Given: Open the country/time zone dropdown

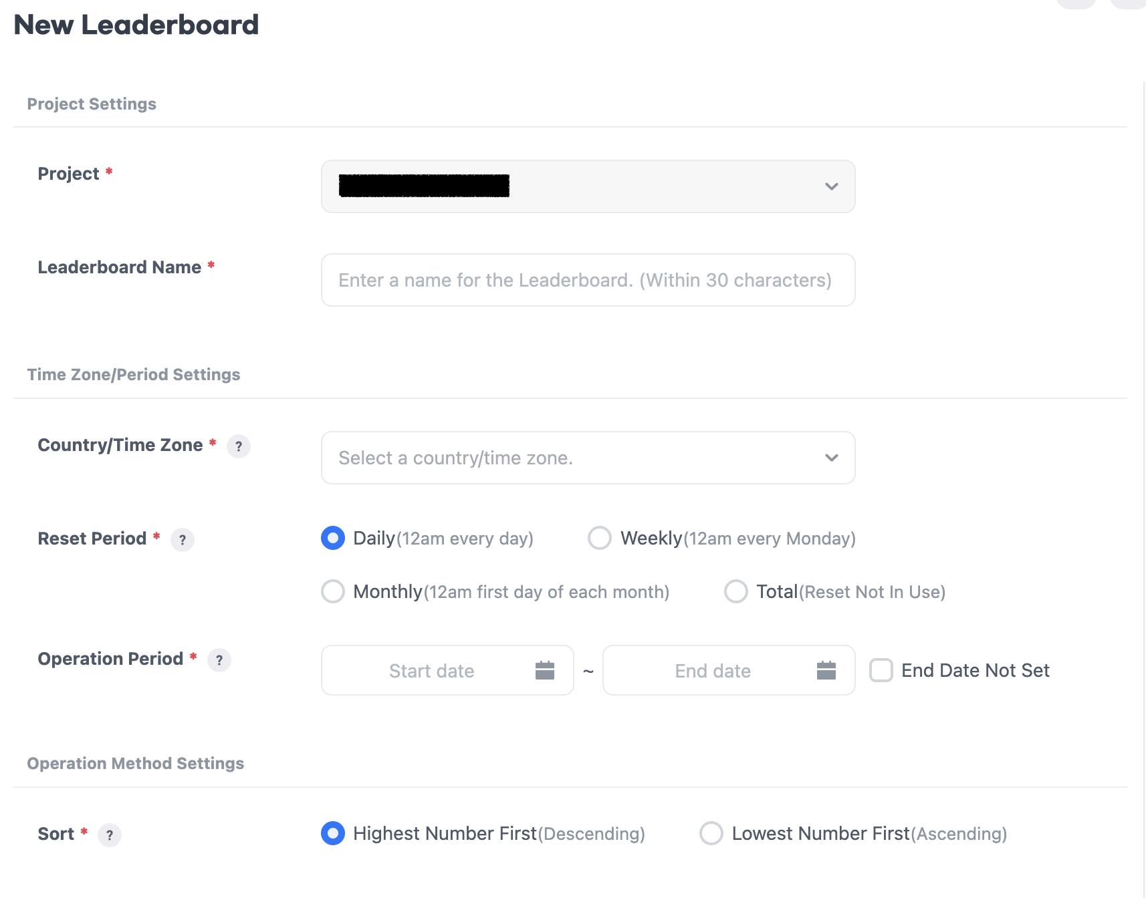Looking at the screenshot, I should [x=588, y=458].
